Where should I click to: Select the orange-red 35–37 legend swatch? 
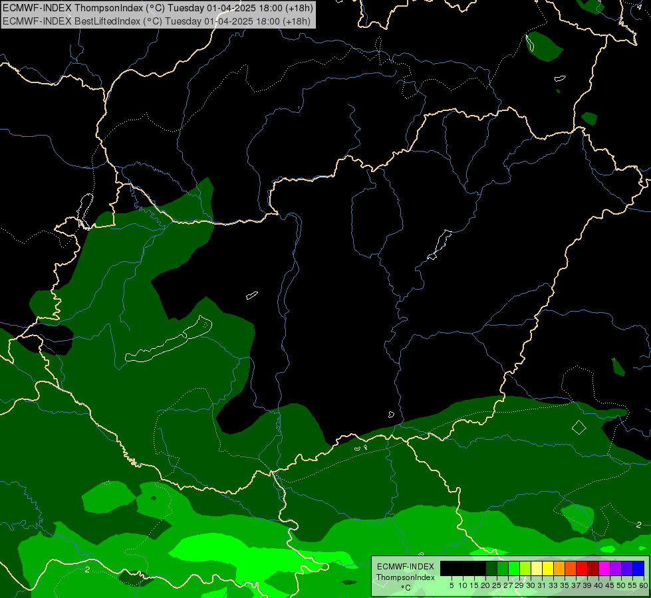coord(571,568)
